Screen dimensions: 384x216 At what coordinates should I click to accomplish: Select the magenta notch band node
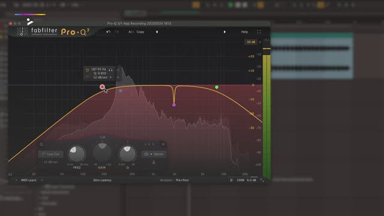click(x=174, y=105)
